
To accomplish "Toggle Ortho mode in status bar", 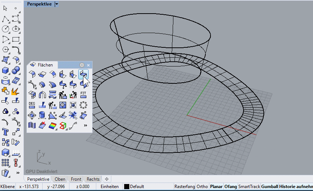I will (x=202, y=187).
